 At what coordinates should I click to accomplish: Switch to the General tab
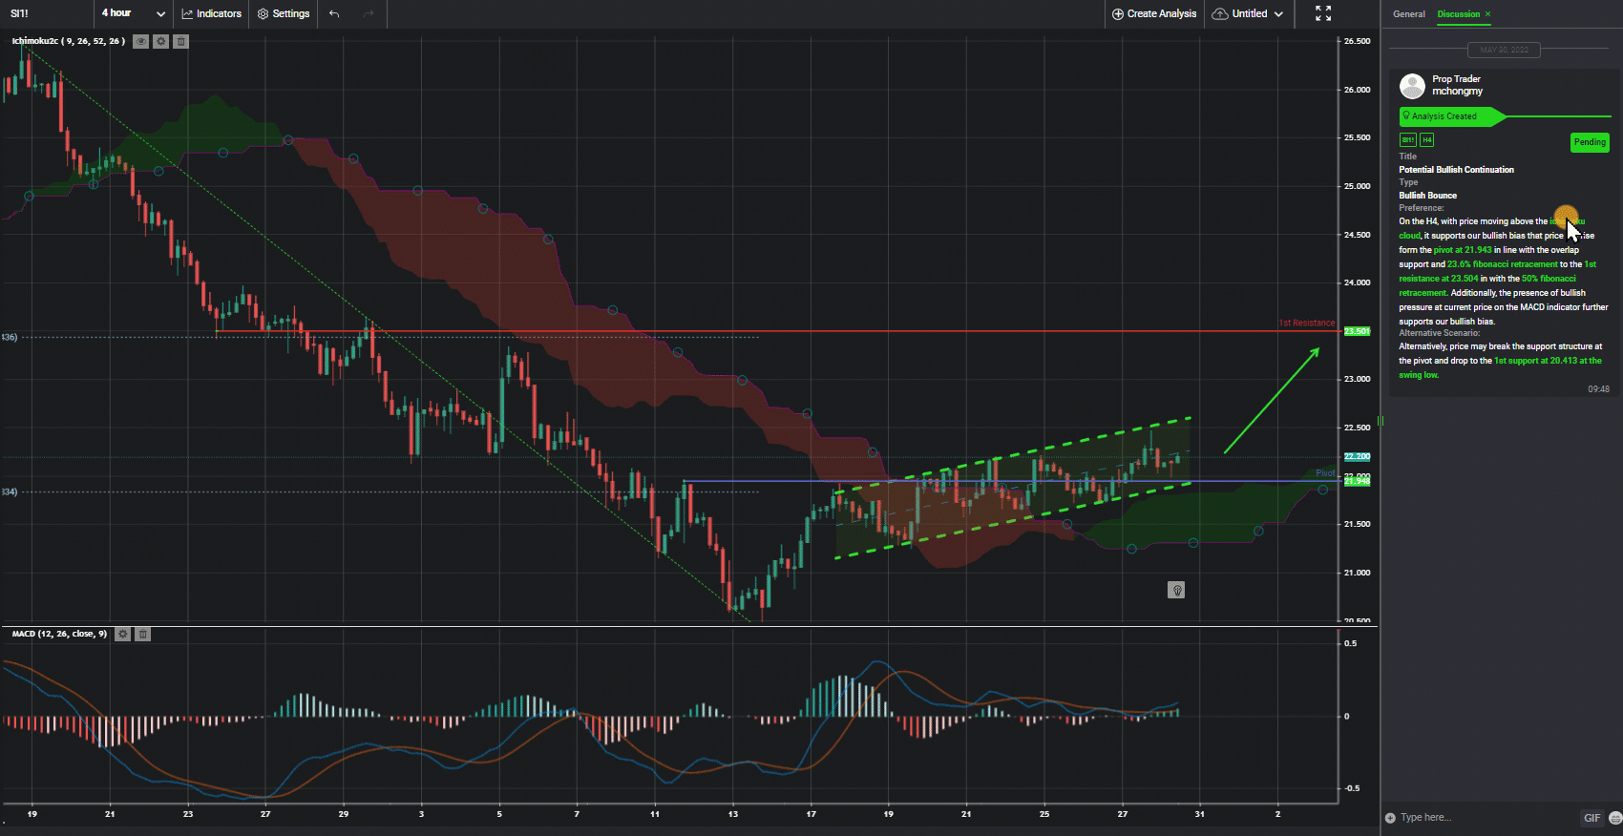point(1408,14)
